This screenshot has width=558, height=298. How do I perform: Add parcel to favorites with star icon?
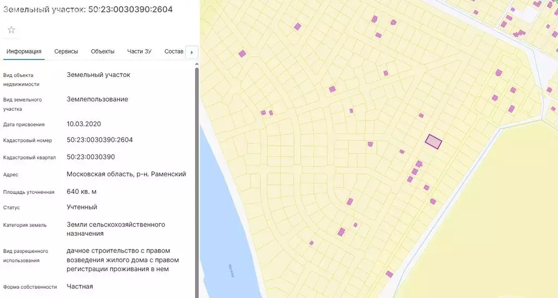pos(11,30)
